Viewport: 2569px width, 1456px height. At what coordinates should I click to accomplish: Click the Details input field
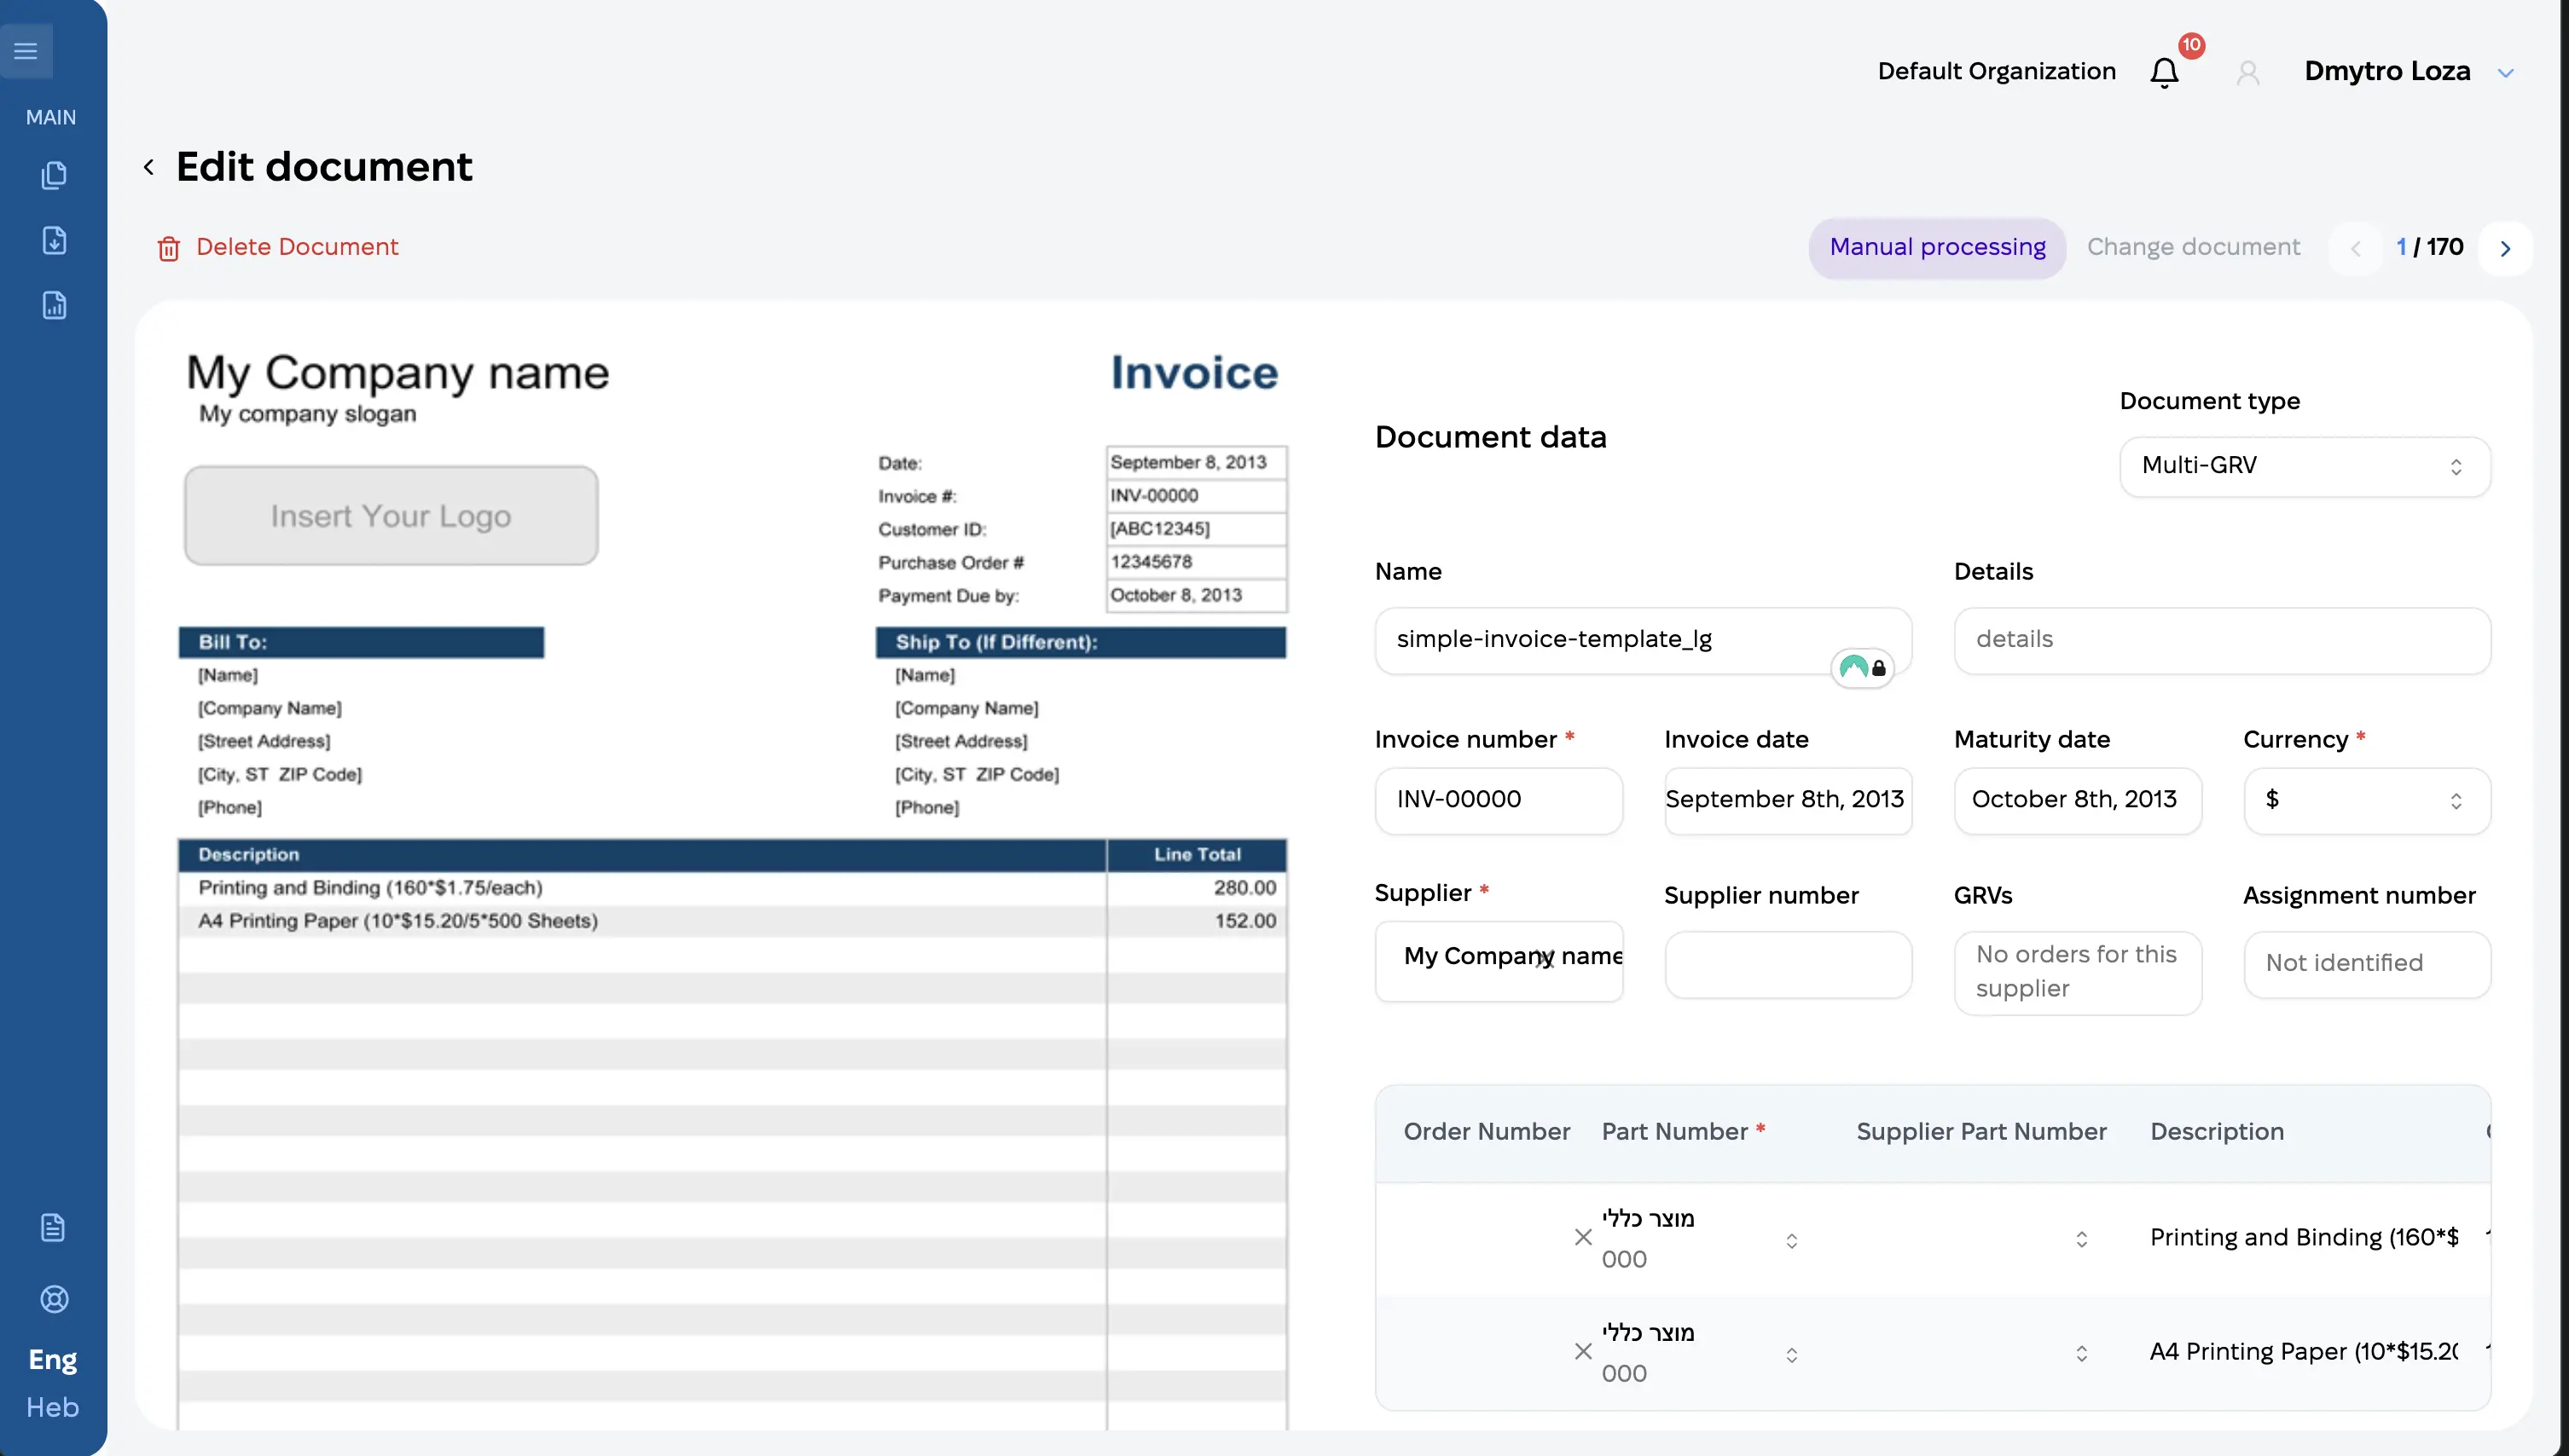pos(2221,640)
